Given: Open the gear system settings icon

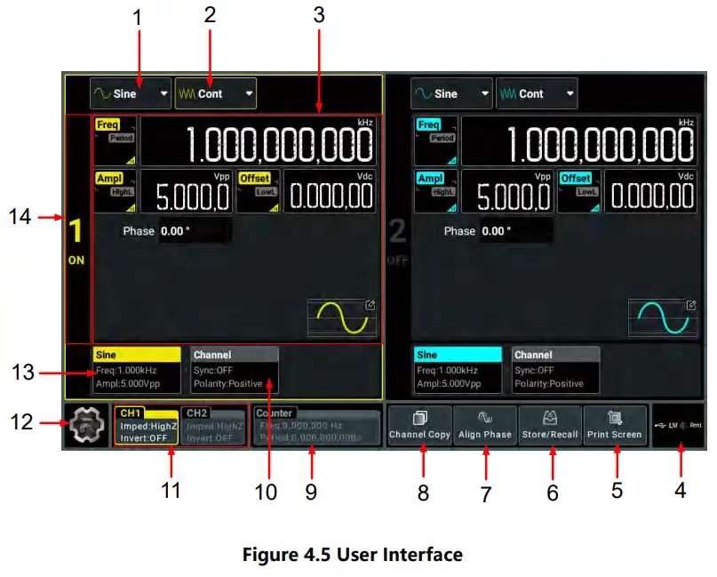Looking at the screenshot, I should point(87,425).
